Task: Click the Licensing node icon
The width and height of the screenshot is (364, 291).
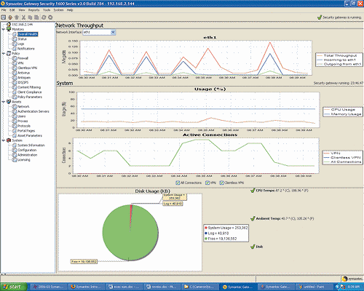Action: 15,159
